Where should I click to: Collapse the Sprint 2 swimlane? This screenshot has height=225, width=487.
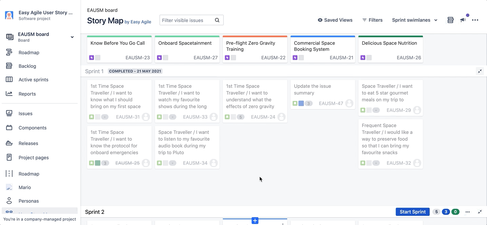pos(480,212)
